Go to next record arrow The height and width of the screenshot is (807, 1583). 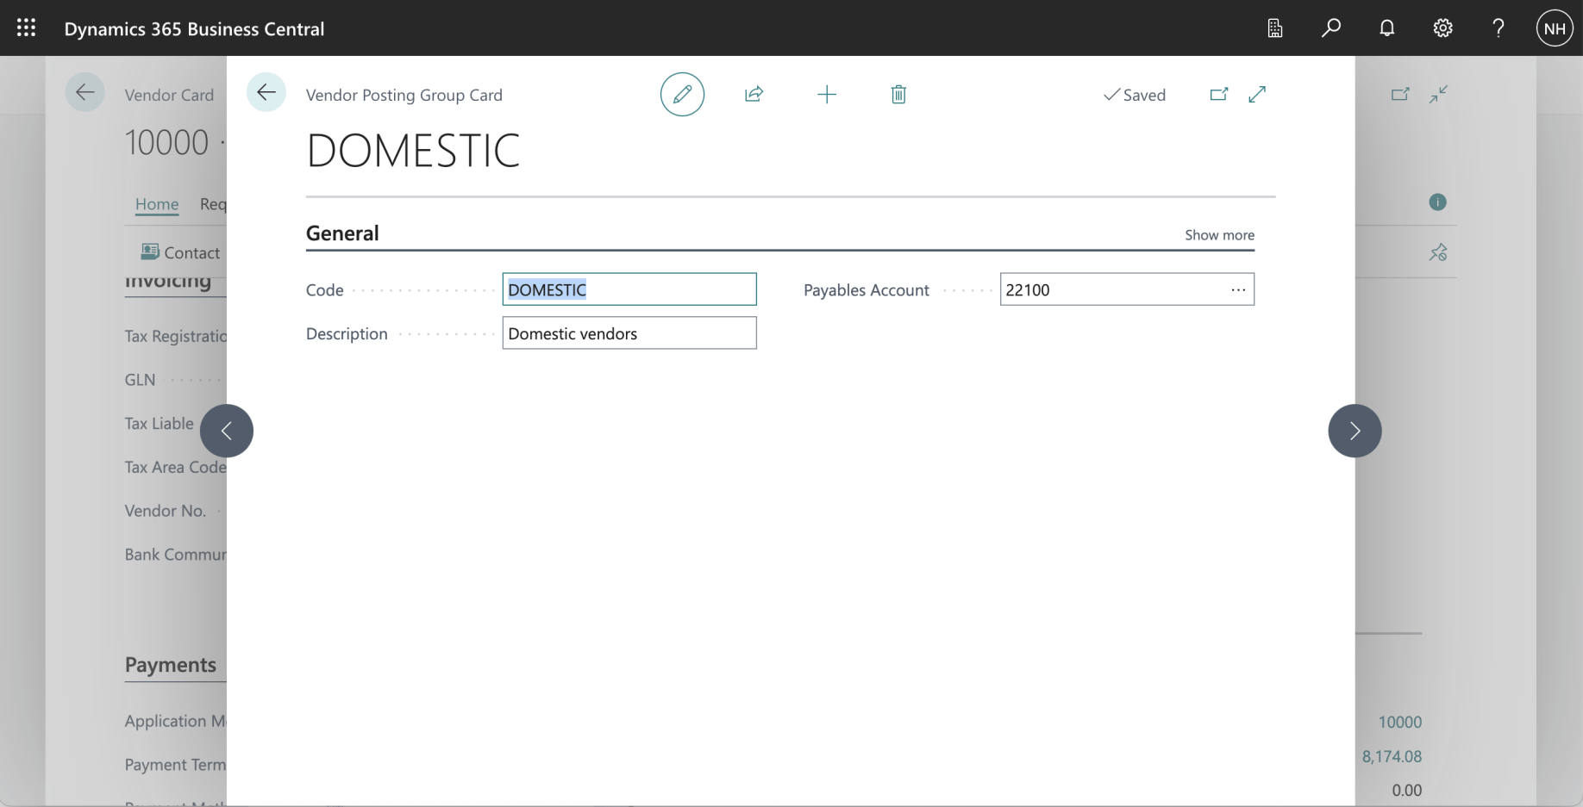click(1355, 431)
